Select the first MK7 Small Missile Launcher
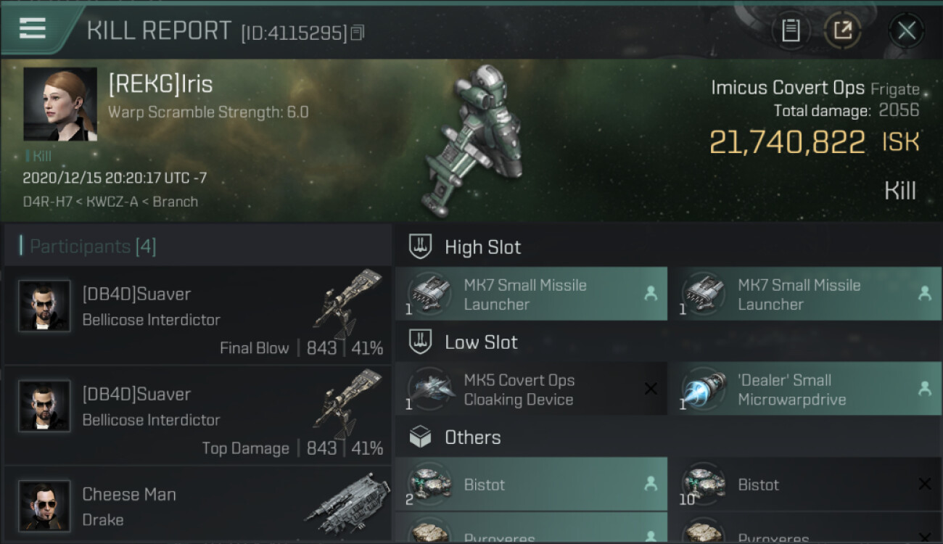The image size is (943, 544). click(x=532, y=294)
